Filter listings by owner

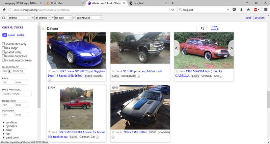11,35
